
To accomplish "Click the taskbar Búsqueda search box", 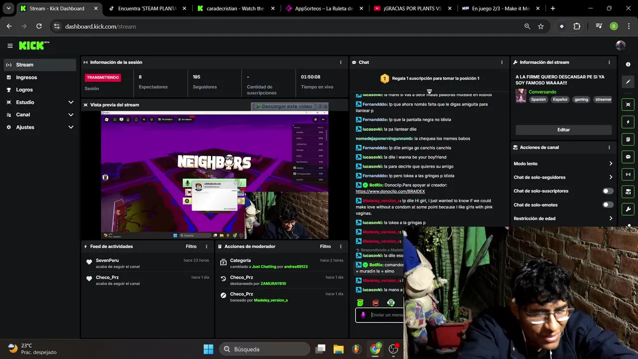I will [x=265, y=349].
